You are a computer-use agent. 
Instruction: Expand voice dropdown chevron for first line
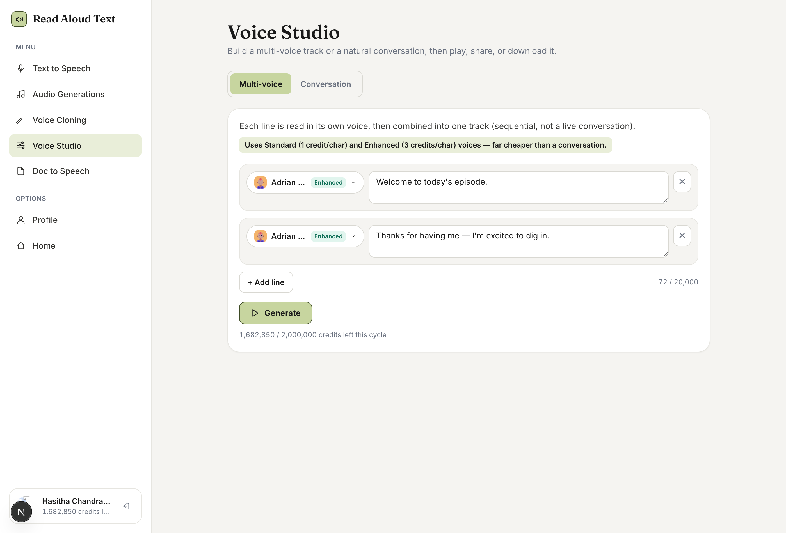pos(353,182)
